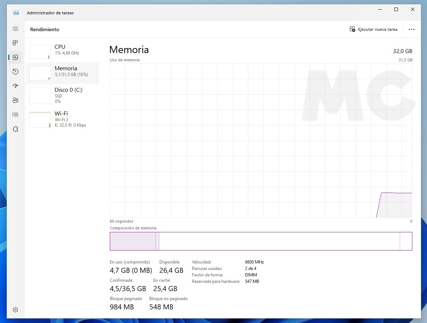
Task: Select the Performance page icon
Action: pyautogui.click(x=15, y=57)
